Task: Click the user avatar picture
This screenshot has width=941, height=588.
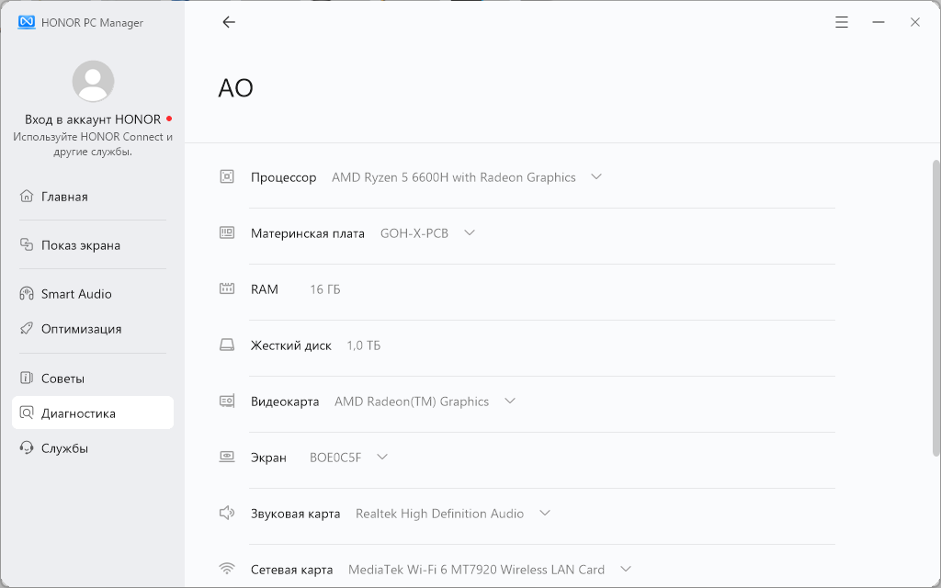Action: (93, 82)
